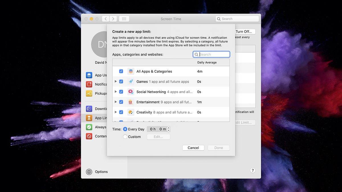Select the Custom time radio button
342x192 pixels.
pyautogui.click(x=125, y=137)
